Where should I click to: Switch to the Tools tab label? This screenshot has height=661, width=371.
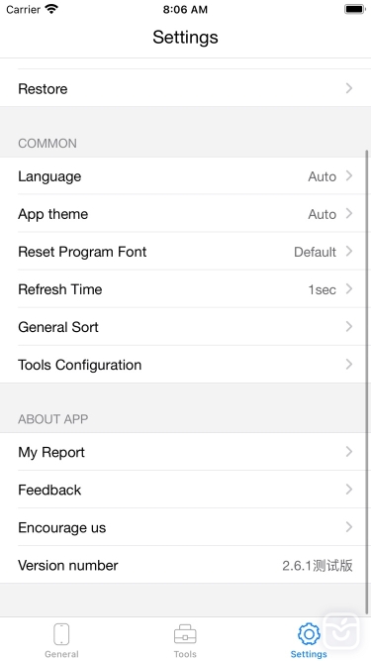click(x=185, y=654)
